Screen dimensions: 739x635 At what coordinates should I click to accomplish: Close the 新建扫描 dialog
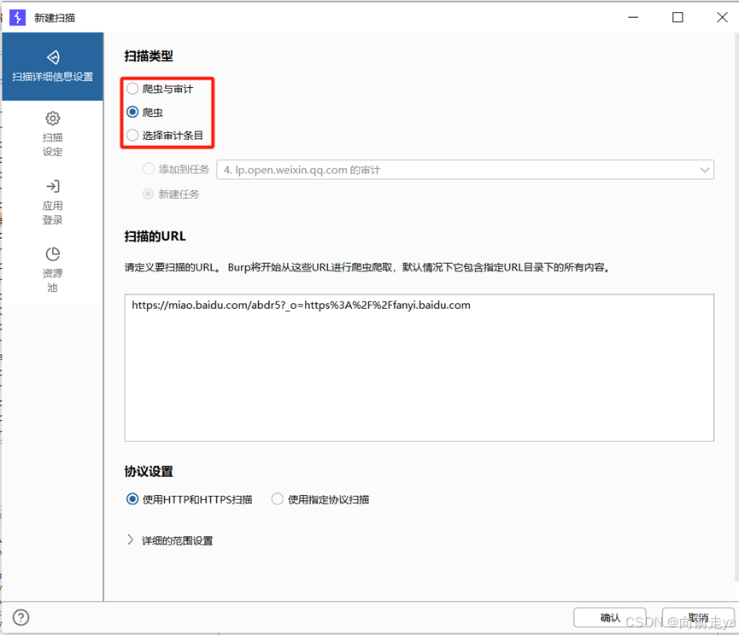click(x=722, y=17)
